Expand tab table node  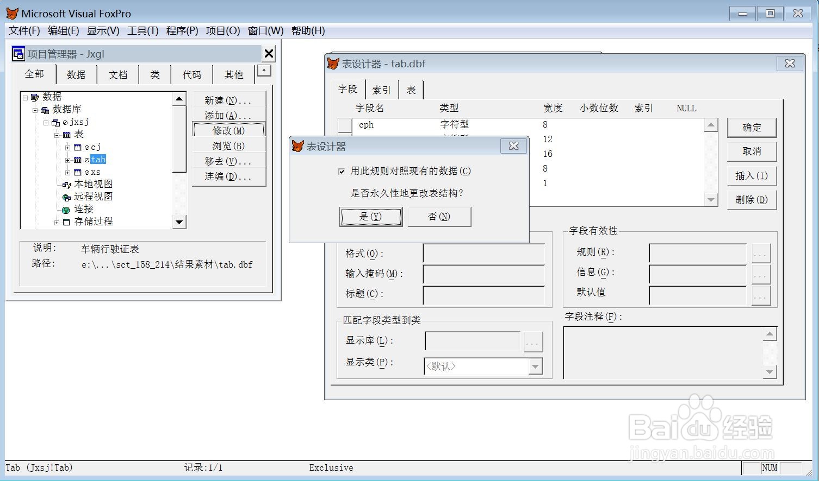[67, 160]
